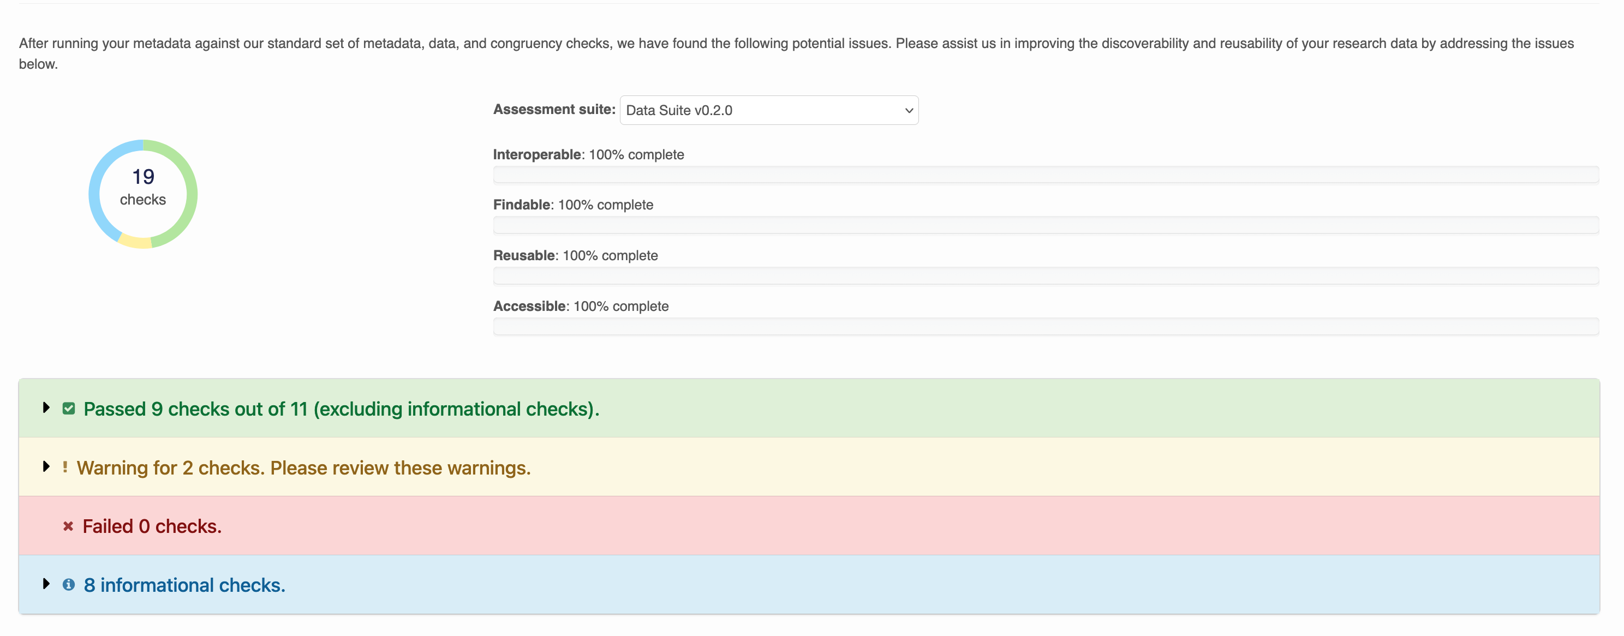
Task: Click the 'Failed 0 checks.' heading
Action: click(x=152, y=526)
